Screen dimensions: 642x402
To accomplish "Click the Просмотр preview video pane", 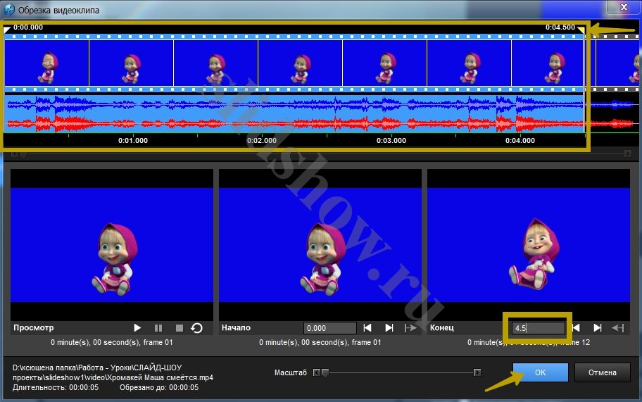I will point(112,245).
